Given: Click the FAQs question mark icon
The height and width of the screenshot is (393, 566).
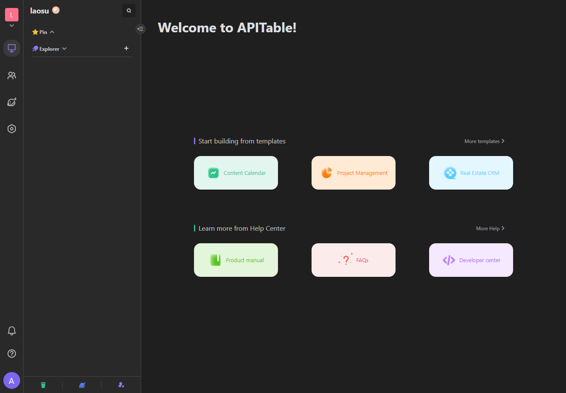Looking at the screenshot, I should [x=346, y=260].
